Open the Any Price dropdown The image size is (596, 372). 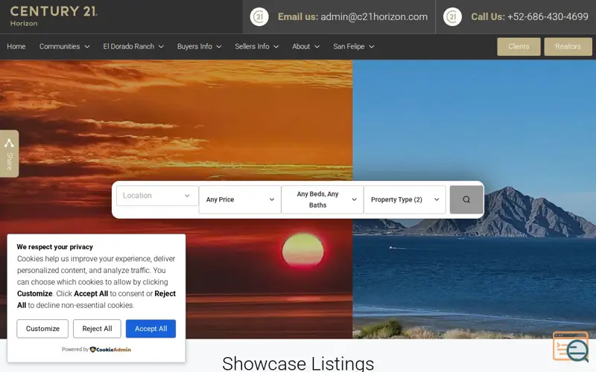(x=240, y=199)
